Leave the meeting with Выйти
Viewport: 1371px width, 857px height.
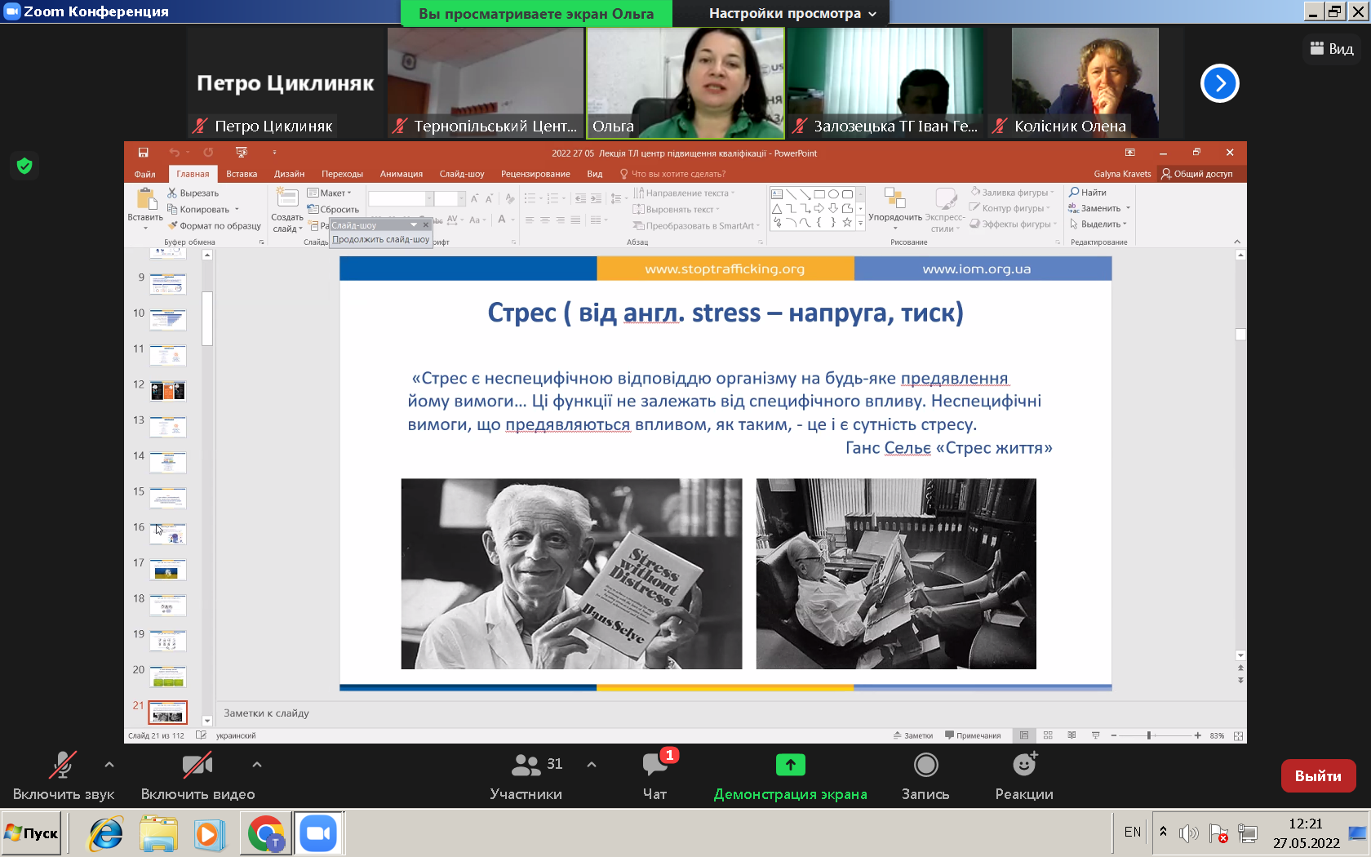click(1318, 776)
